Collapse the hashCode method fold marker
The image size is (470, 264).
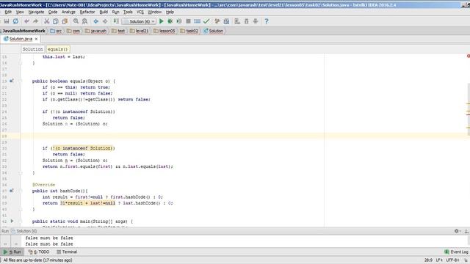(x=21, y=191)
